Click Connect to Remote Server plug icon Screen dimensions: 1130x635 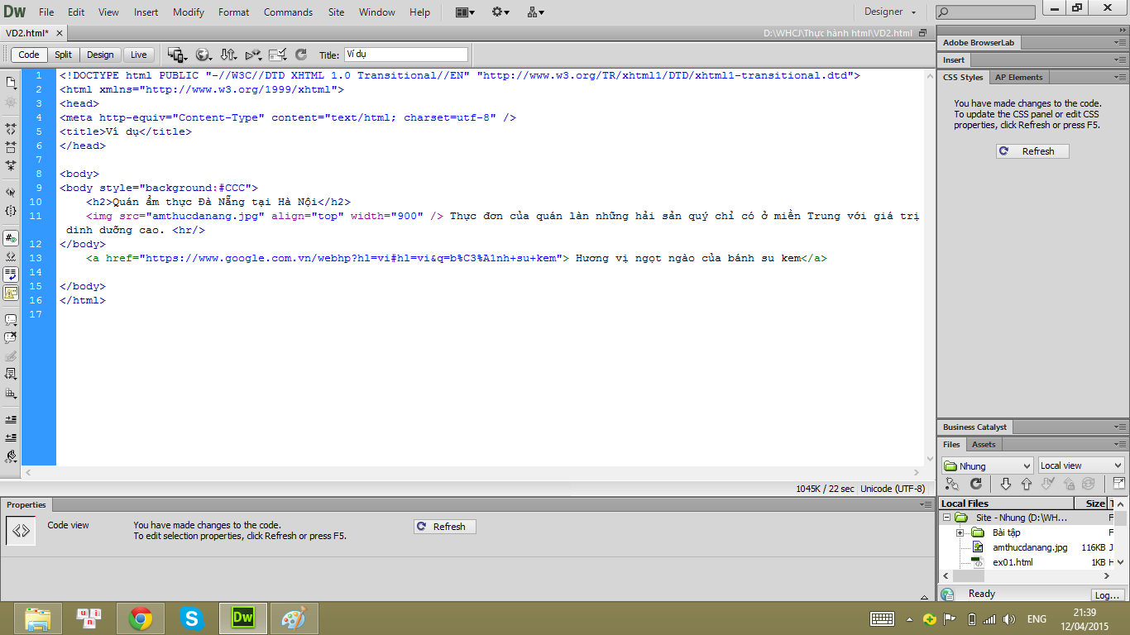(x=952, y=485)
